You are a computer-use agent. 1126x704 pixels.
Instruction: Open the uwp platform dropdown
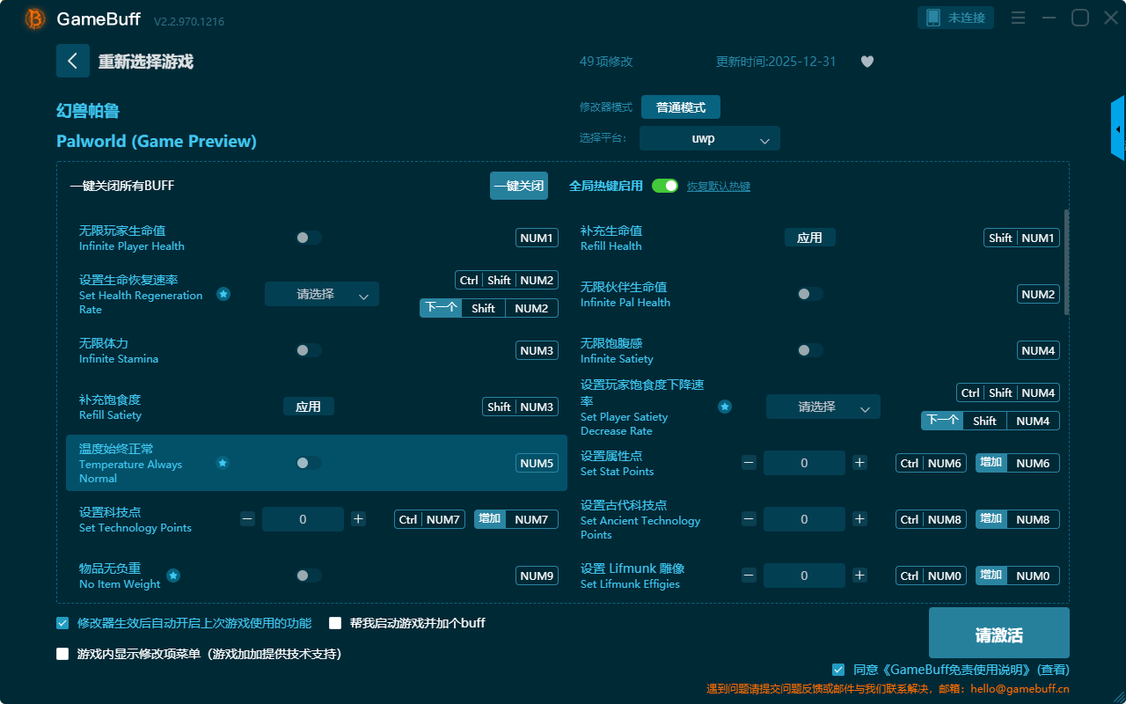coord(709,139)
